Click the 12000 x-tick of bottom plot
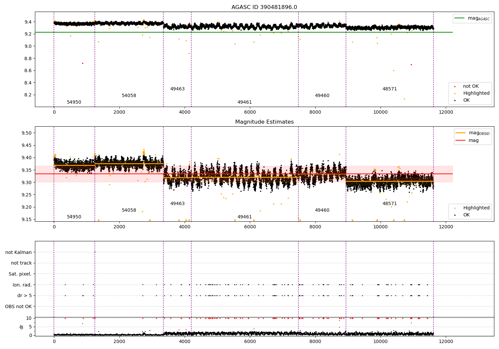499x349 pixels. pos(446,341)
